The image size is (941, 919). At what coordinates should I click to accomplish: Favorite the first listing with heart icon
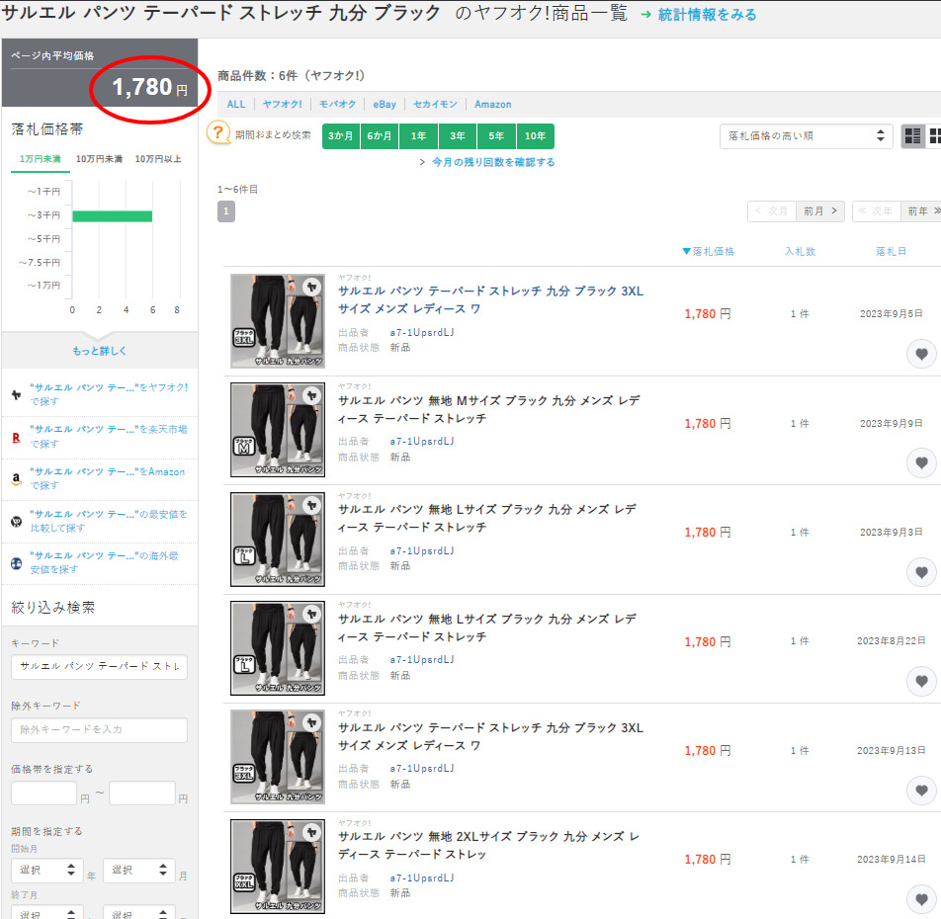pyautogui.click(x=921, y=354)
